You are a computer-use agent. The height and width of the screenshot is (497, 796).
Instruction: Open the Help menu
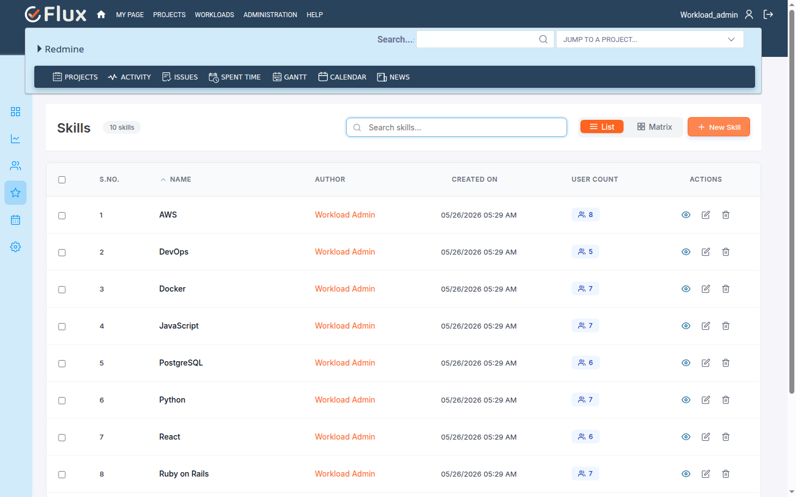tap(315, 15)
